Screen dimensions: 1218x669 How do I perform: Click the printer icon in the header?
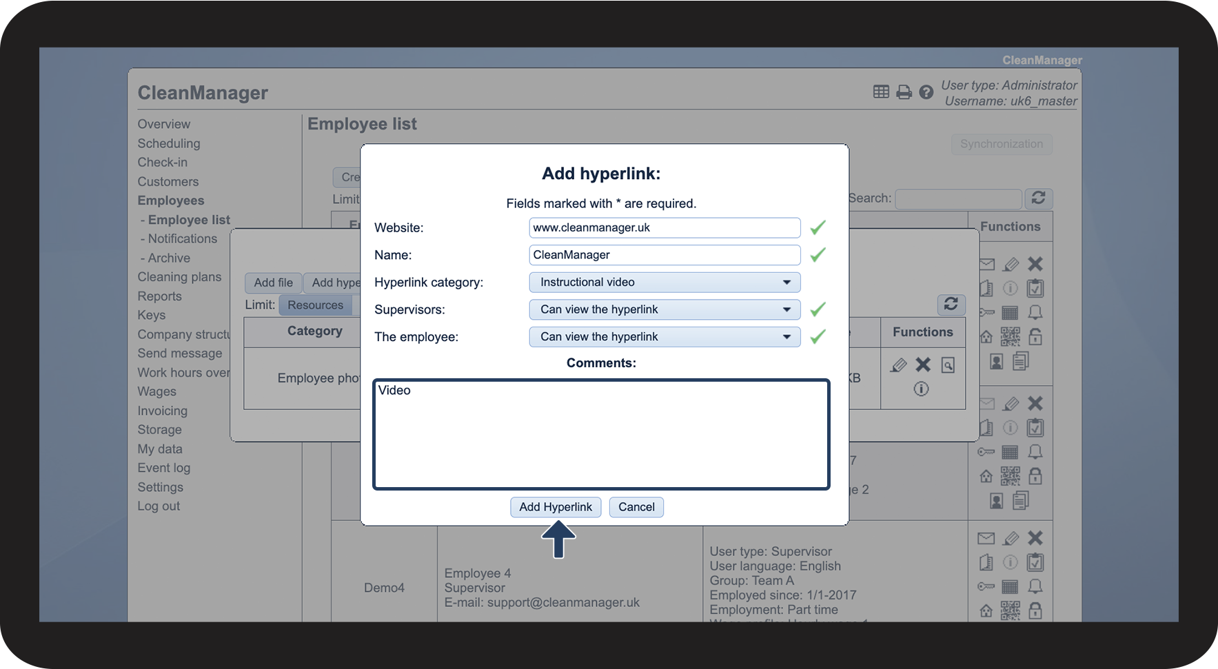click(904, 92)
